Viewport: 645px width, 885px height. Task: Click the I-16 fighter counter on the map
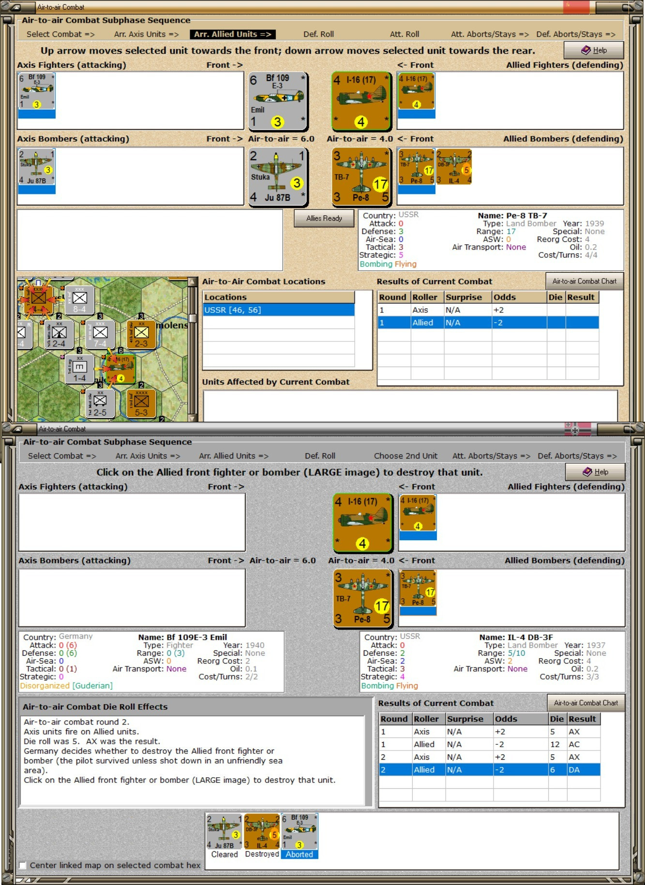point(120,369)
